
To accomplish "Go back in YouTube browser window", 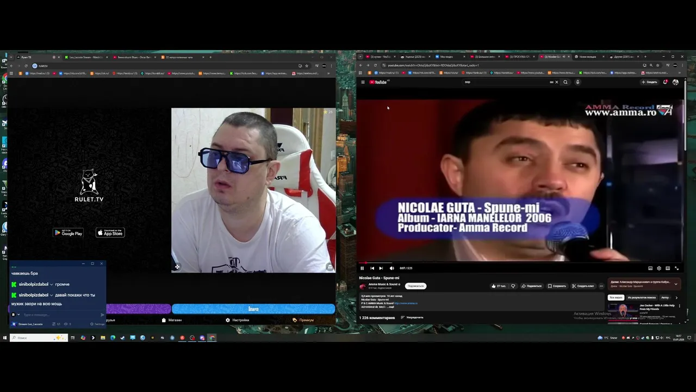I will point(361,65).
